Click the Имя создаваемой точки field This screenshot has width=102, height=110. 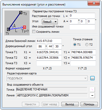82,27
